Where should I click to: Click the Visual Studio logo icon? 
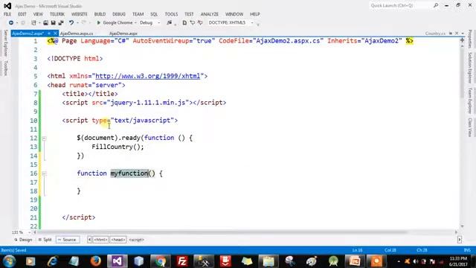tap(7, 6)
